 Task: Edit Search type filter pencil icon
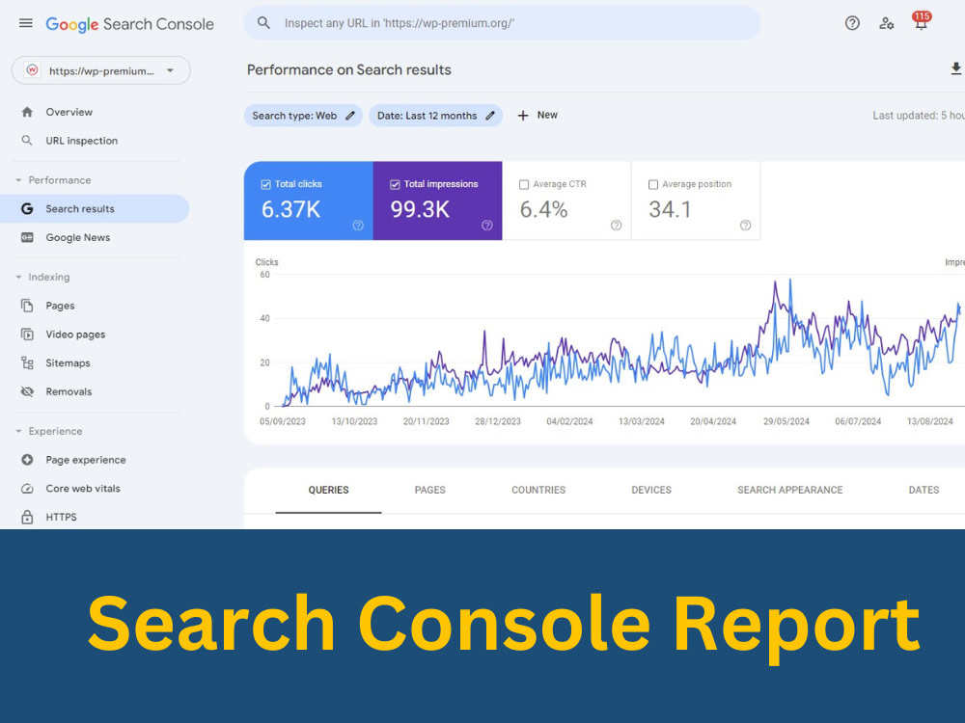click(350, 116)
